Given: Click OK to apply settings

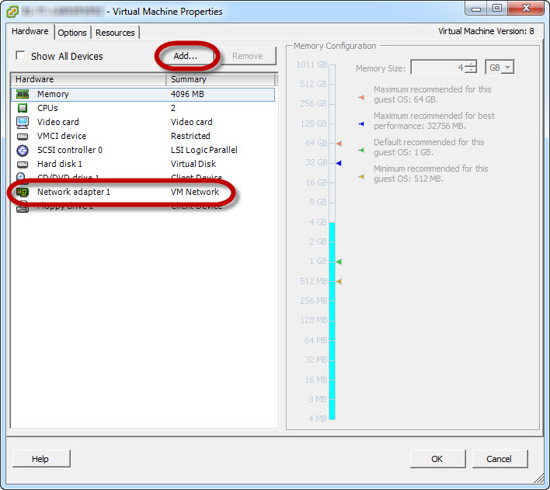Looking at the screenshot, I should click(x=437, y=459).
